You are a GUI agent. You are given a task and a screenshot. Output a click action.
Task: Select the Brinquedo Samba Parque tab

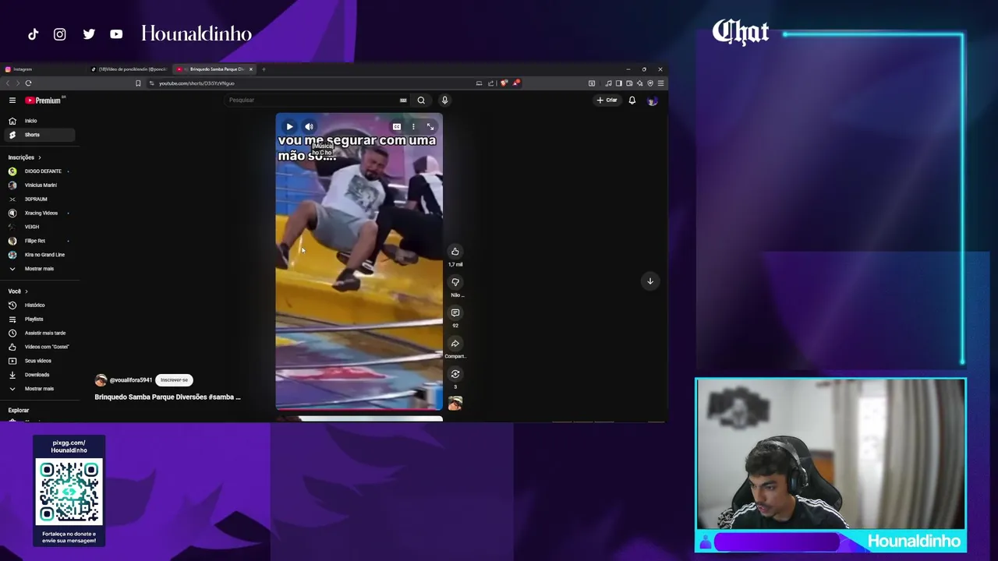click(x=214, y=69)
